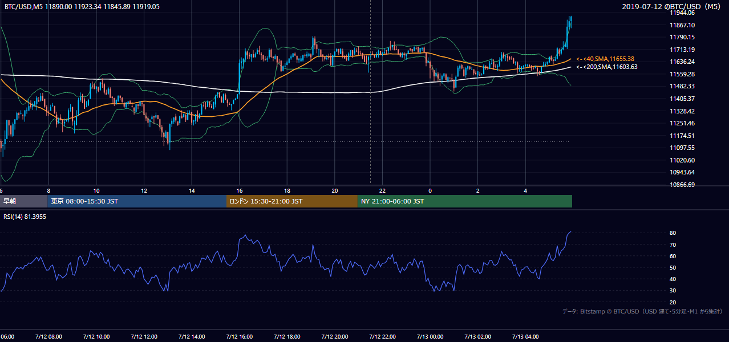
Task: Click bottom time label 7/12 08:00
Action: tap(48, 337)
